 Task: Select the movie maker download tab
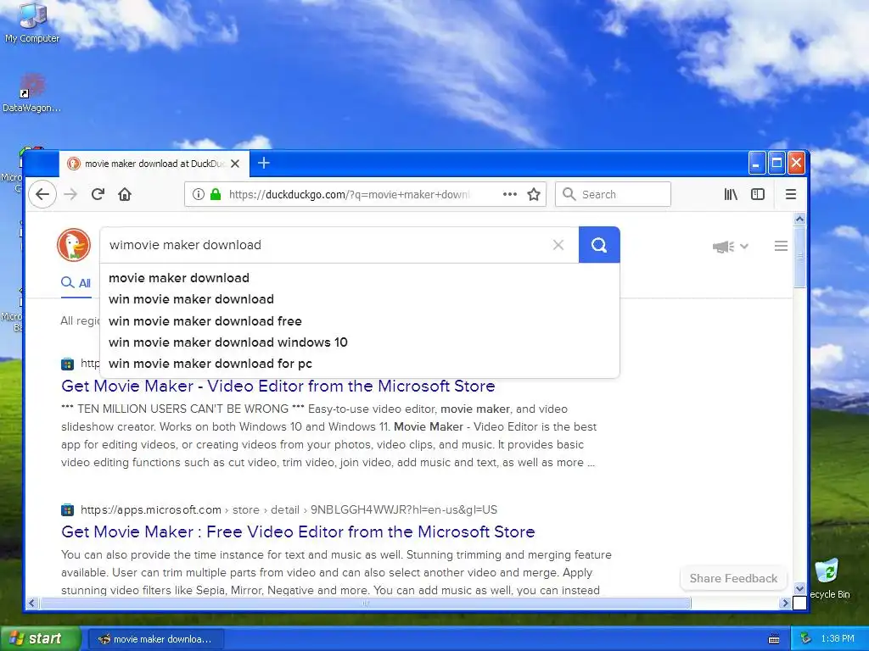(154, 164)
